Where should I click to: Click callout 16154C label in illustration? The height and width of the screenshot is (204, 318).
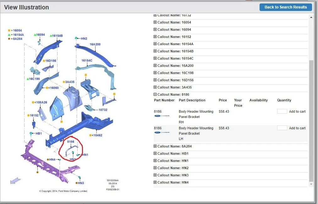click(87, 60)
